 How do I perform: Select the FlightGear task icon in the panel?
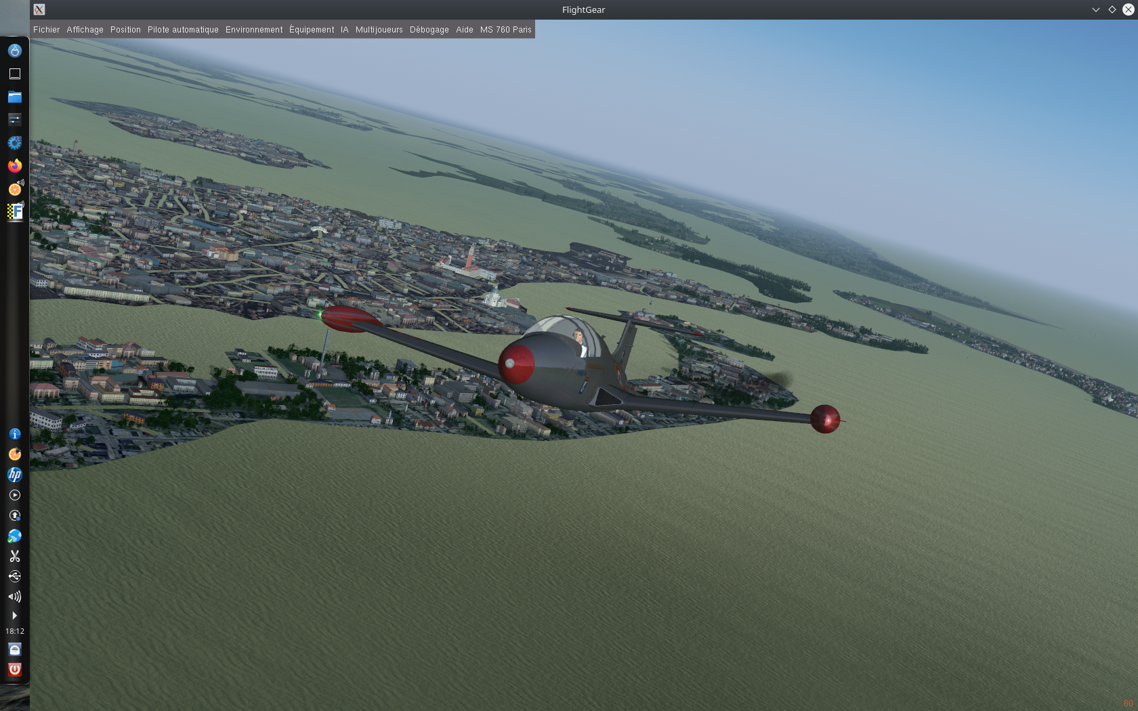click(15, 212)
